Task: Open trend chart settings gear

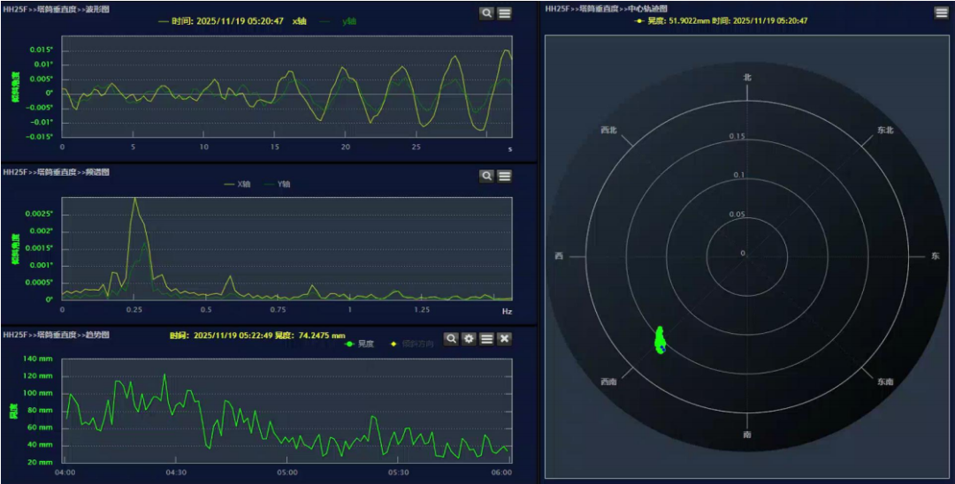Action: tap(469, 338)
